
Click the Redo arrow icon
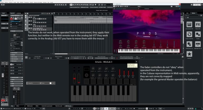[4, 5]
